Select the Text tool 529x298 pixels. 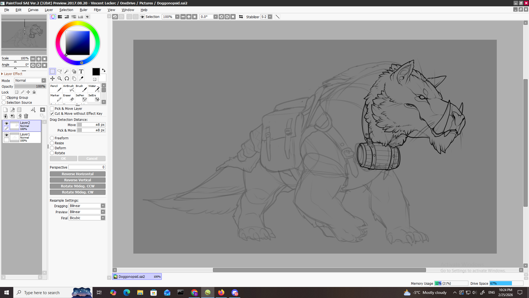click(x=81, y=71)
